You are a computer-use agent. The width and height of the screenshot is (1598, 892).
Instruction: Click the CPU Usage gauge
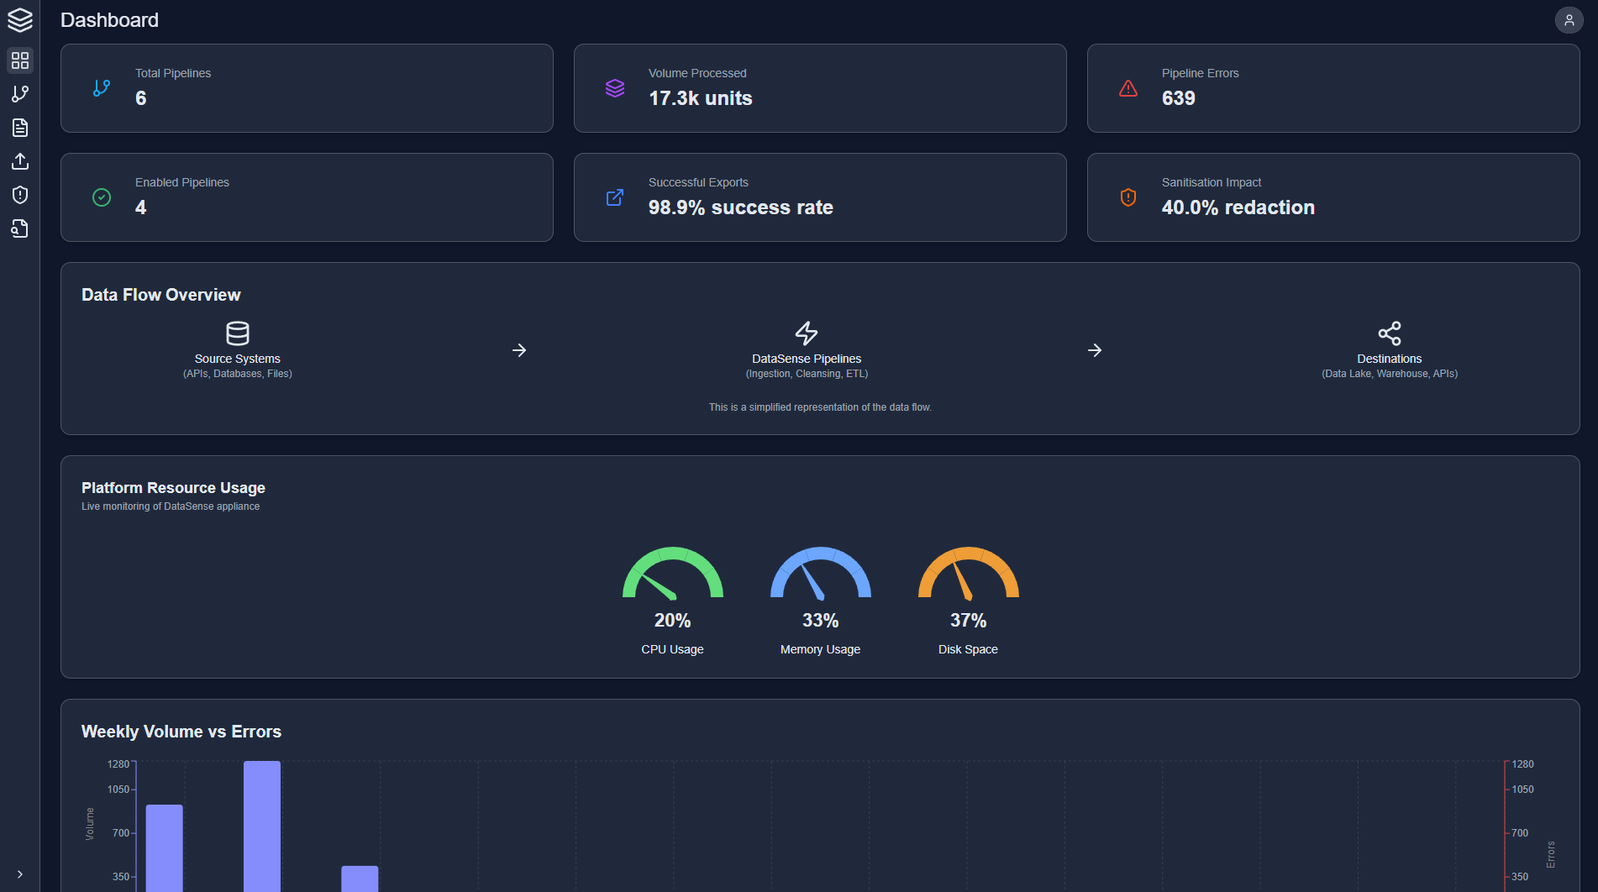click(672, 575)
